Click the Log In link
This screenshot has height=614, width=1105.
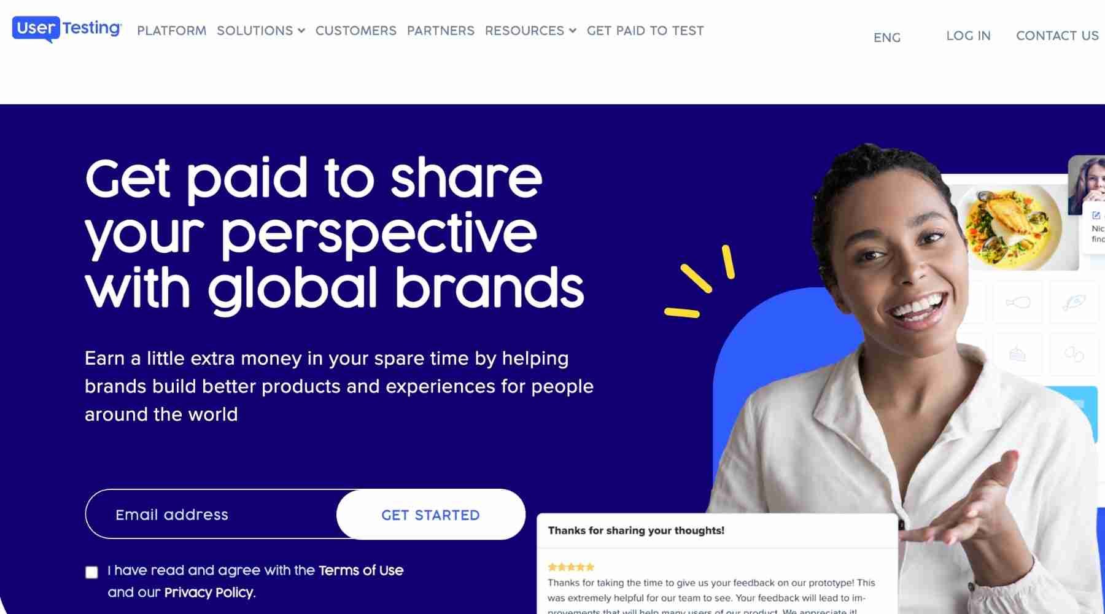pos(968,36)
